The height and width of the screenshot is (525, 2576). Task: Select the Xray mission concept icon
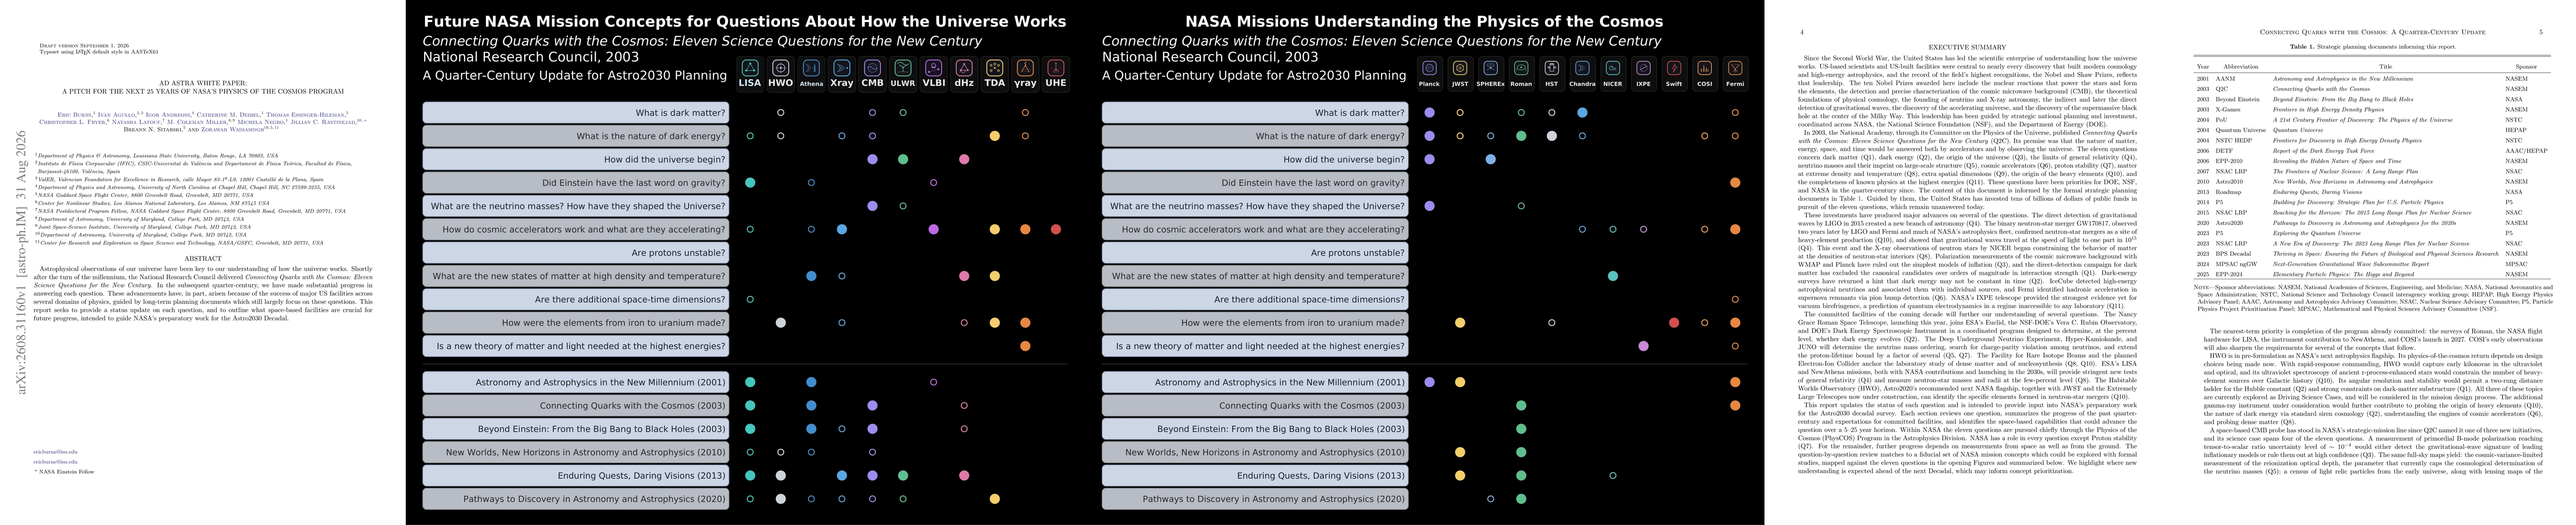click(x=842, y=68)
